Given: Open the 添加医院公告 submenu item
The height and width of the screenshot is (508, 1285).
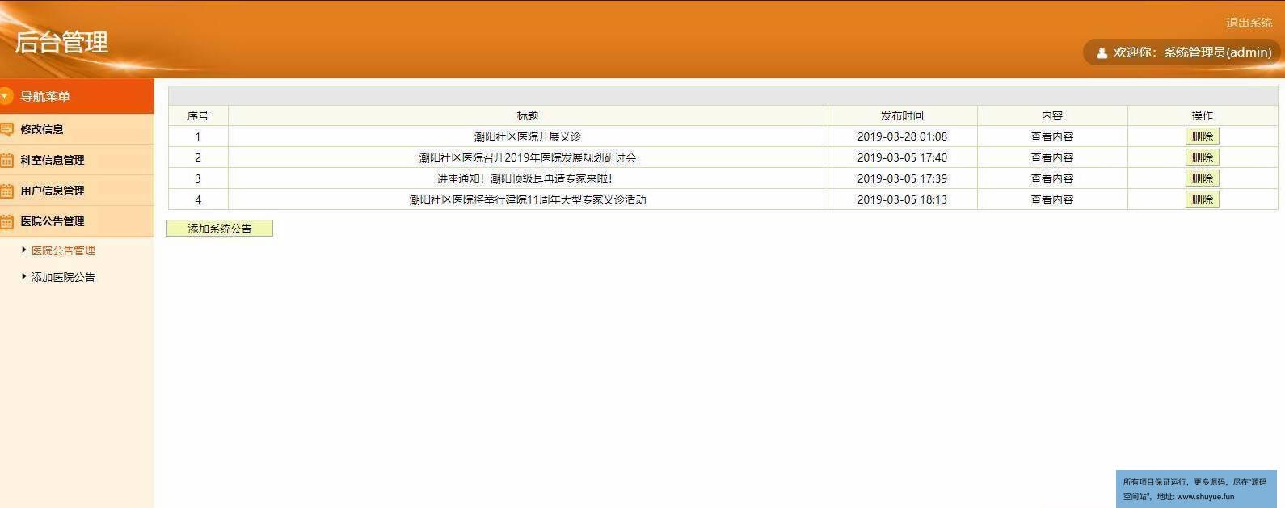Looking at the screenshot, I should [63, 277].
